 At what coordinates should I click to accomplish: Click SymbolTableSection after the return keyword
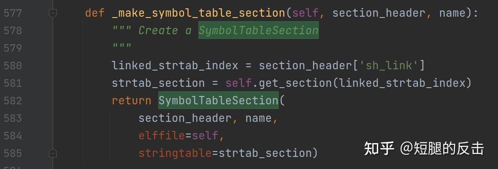click(x=218, y=101)
